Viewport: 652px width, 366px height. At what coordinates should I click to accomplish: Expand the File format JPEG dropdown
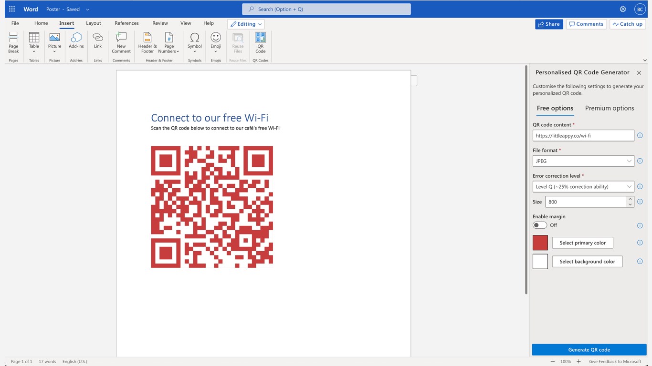pos(583,161)
